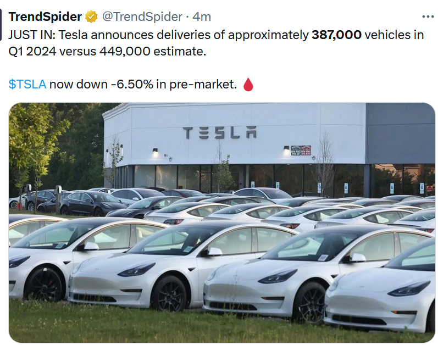Click the gold verified badge
The image size is (438, 345).
point(91,17)
